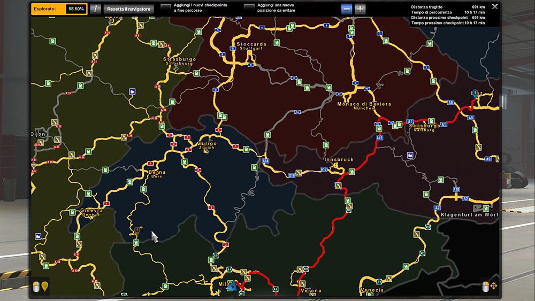535x301 pixels.
Task: Click the camera viewpoint icon south of Salisburgo
Action: tap(410, 156)
